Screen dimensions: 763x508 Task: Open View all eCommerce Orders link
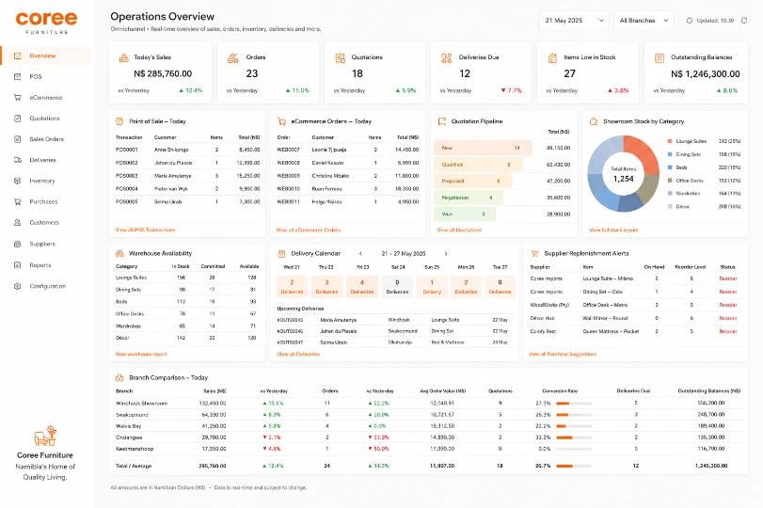coord(309,230)
